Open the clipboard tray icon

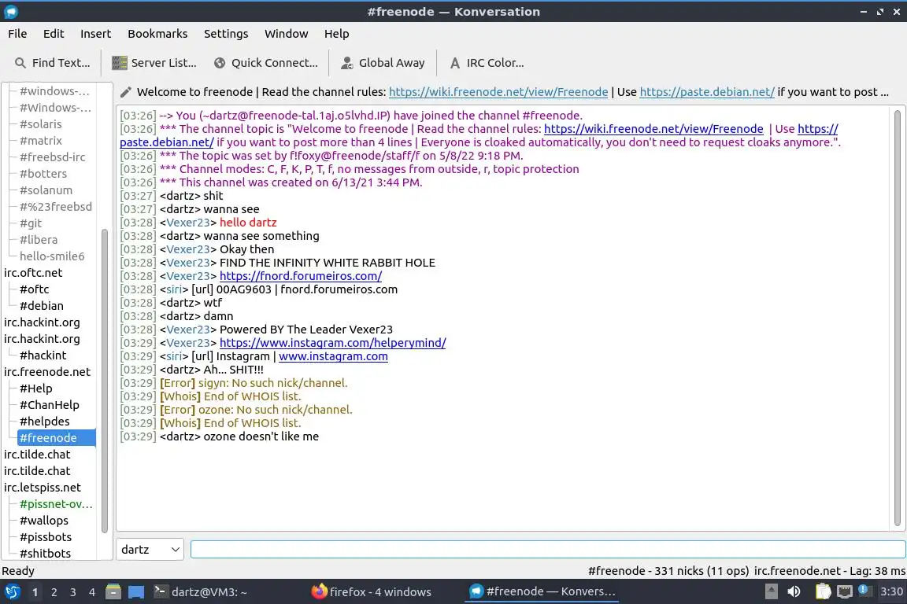click(823, 592)
